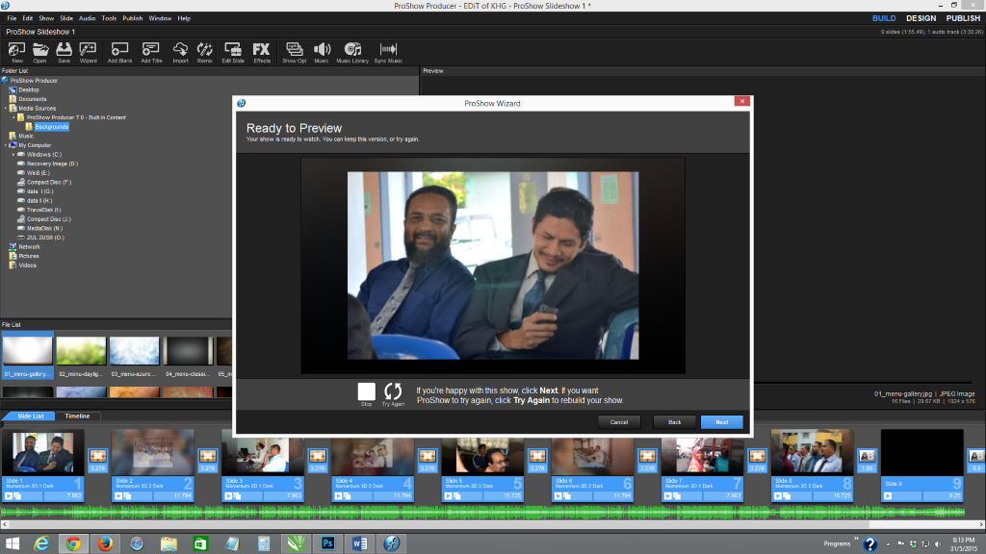The width and height of the screenshot is (986, 554).
Task: Collapse ProShow Producer 7.0 Built-In Content
Action: pyautogui.click(x=13, y=117)
